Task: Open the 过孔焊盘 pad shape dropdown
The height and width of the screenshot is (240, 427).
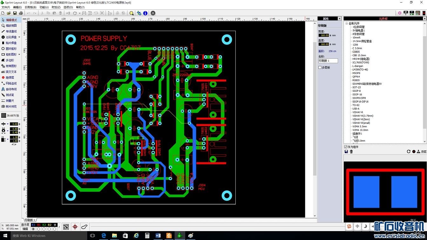Action: [x=19, y=37]
